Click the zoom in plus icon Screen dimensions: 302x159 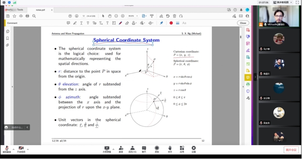pos(123,16)
